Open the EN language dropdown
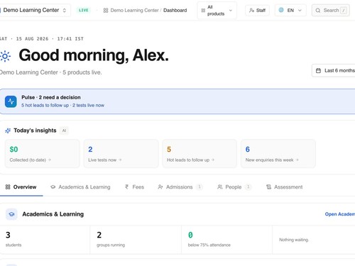 point(290,11)
